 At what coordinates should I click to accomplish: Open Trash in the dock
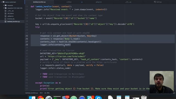pos(144,97)
